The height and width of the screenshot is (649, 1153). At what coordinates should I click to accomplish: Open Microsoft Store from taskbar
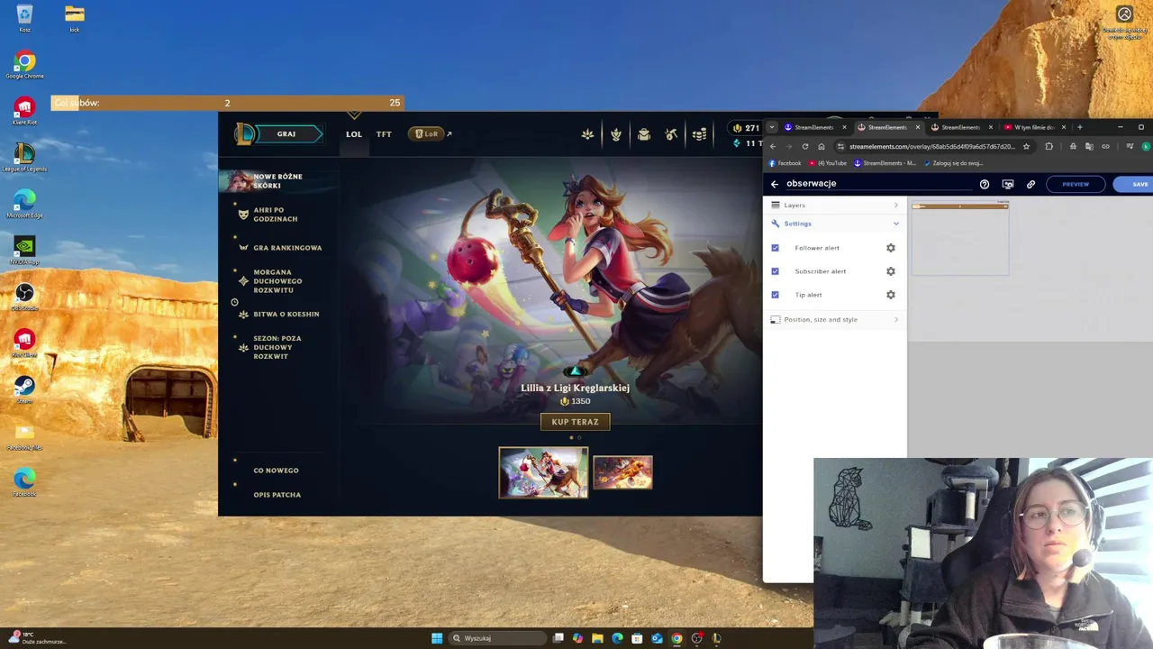[637, 638]
